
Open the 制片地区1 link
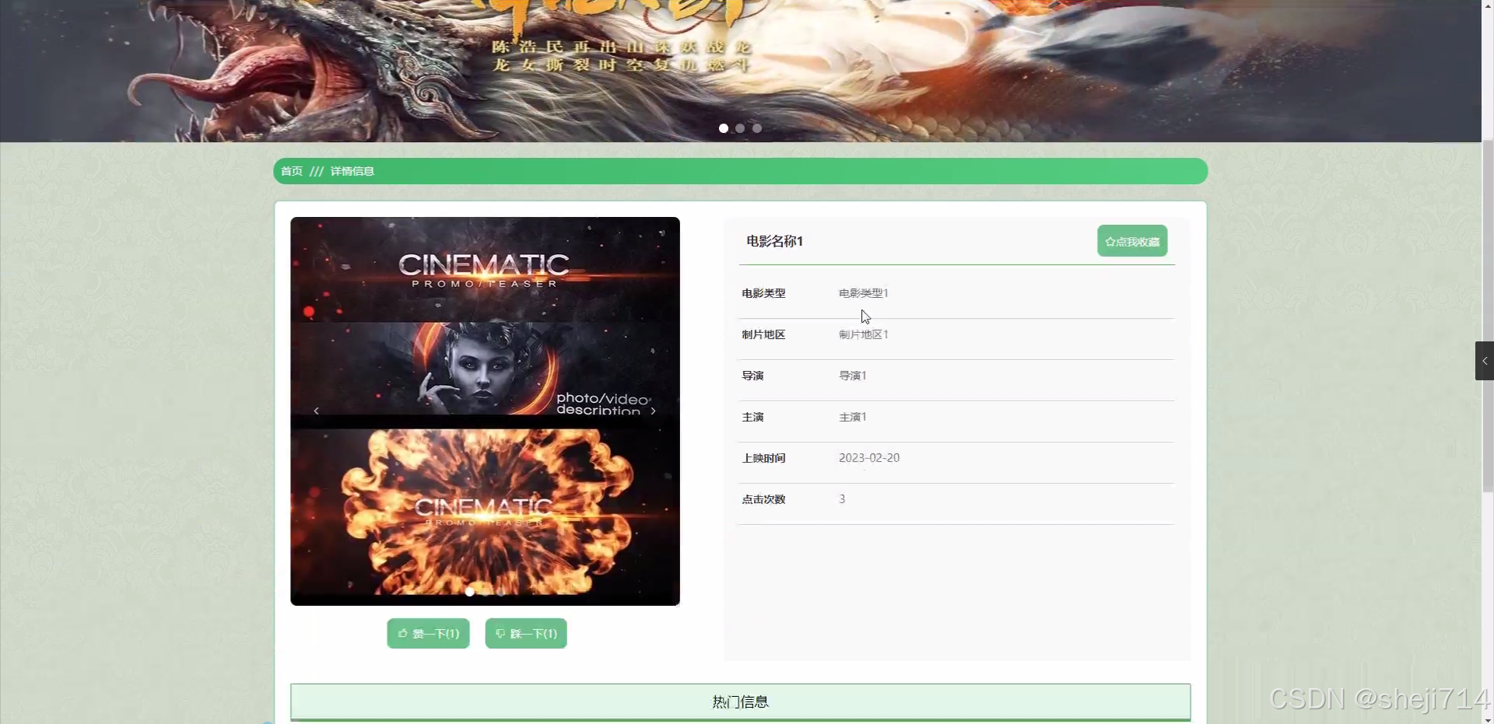863,334
